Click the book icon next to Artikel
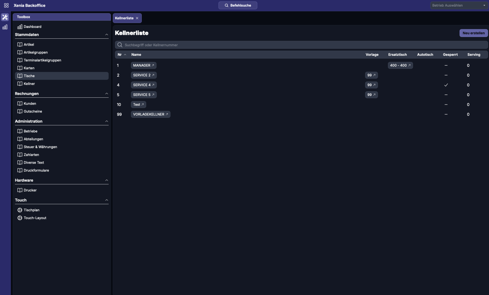The image size is (489, 295). pyautogui.click(x=20, y=44)
